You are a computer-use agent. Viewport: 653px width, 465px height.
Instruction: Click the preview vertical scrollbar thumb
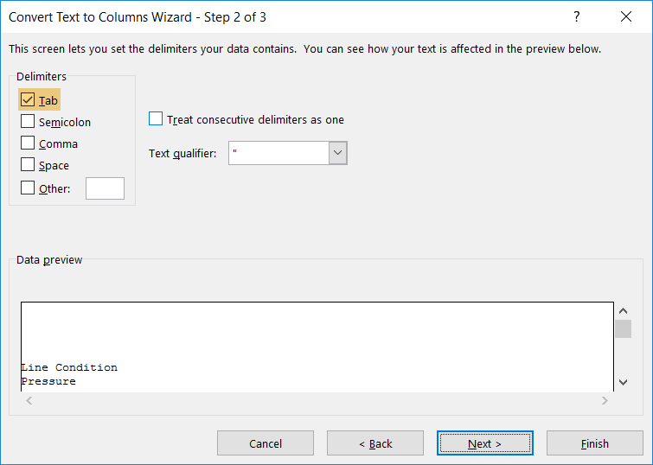coord(623,329)
